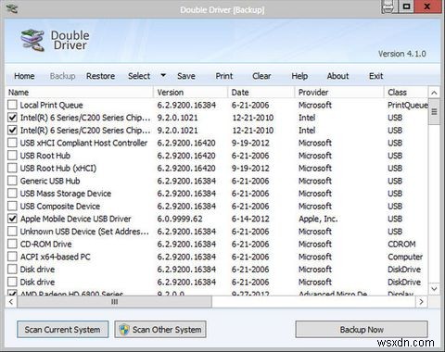
Task: Click the horizontal scrollbar thumb
Action: 114,302
